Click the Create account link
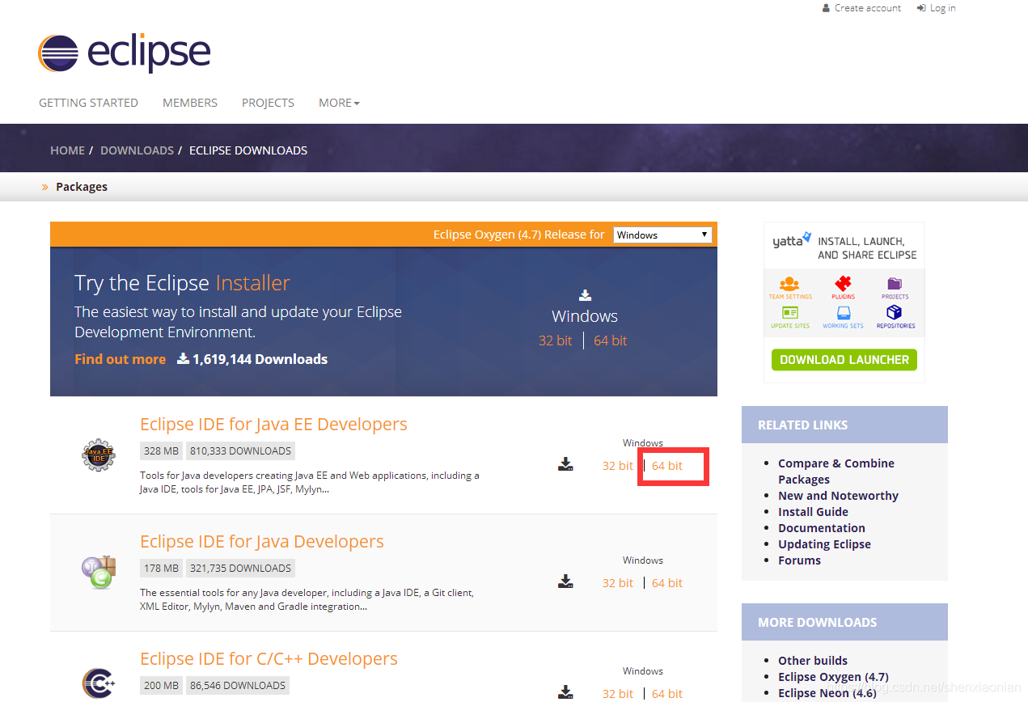 click(867, 8)
